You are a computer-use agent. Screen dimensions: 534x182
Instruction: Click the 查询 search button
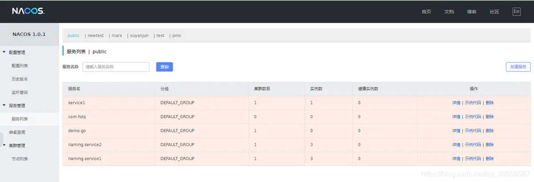164,67
